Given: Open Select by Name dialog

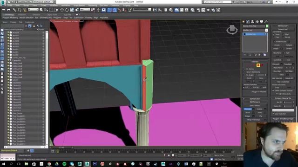Looking at the screenshot, I should point(46,10).
